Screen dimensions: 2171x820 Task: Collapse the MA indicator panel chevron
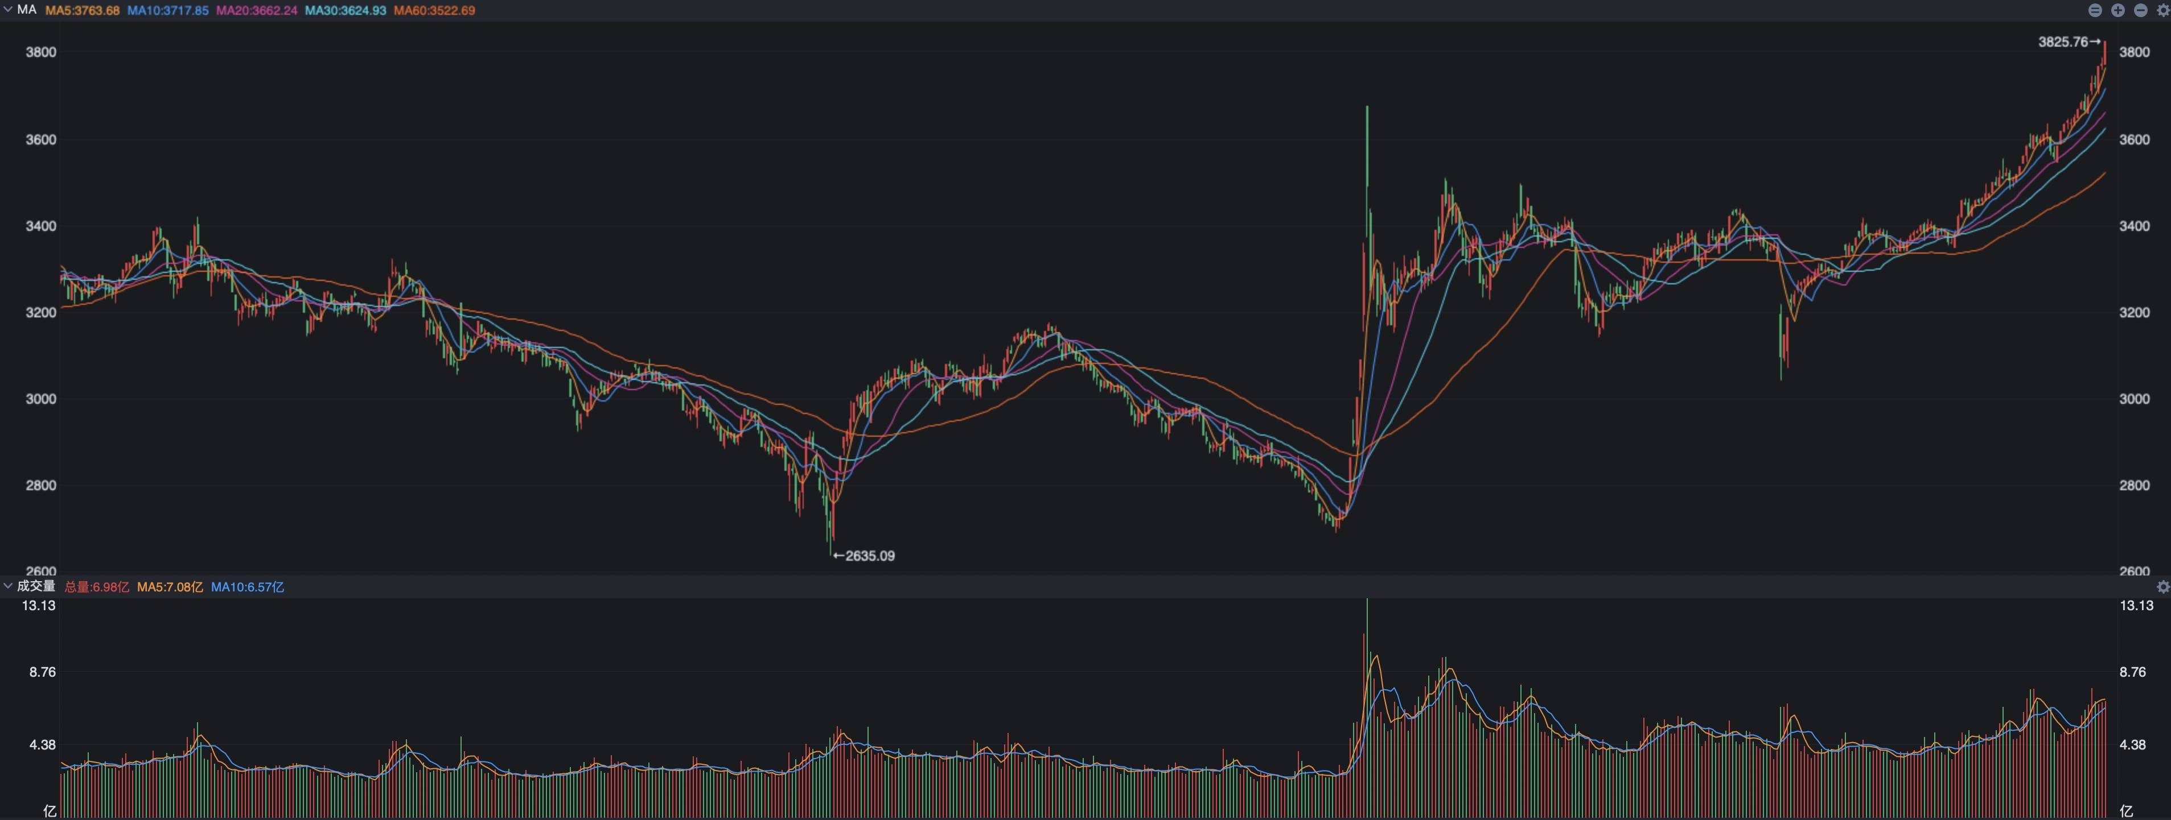coord(9,10)
